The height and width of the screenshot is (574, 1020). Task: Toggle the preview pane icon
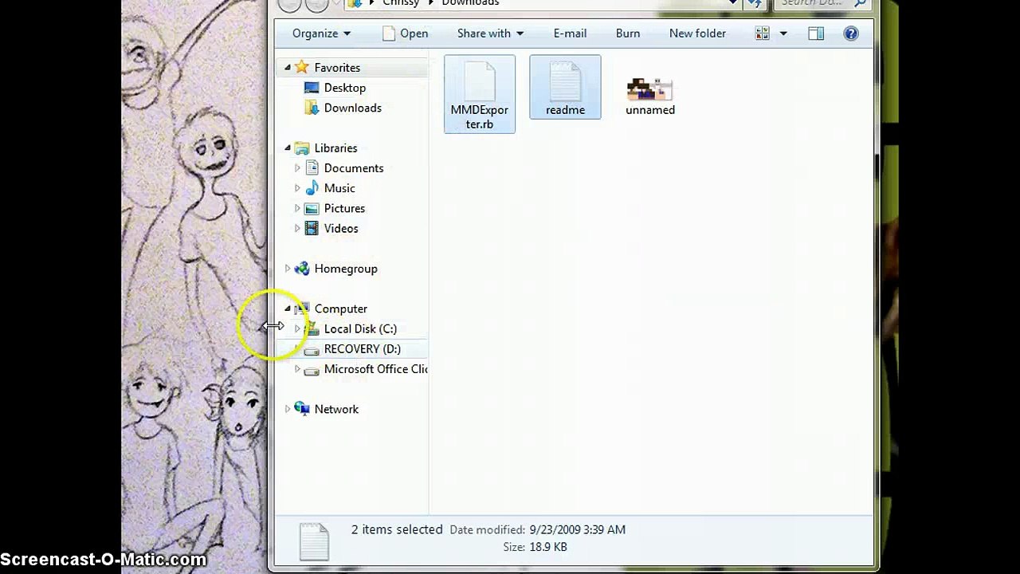(x=816, y=33)
